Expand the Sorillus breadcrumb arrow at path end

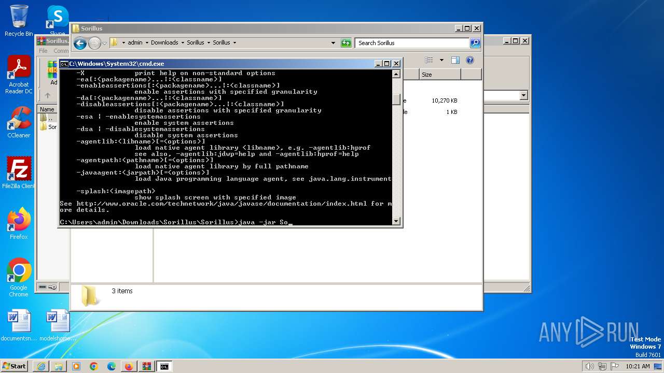pos(234,43)
